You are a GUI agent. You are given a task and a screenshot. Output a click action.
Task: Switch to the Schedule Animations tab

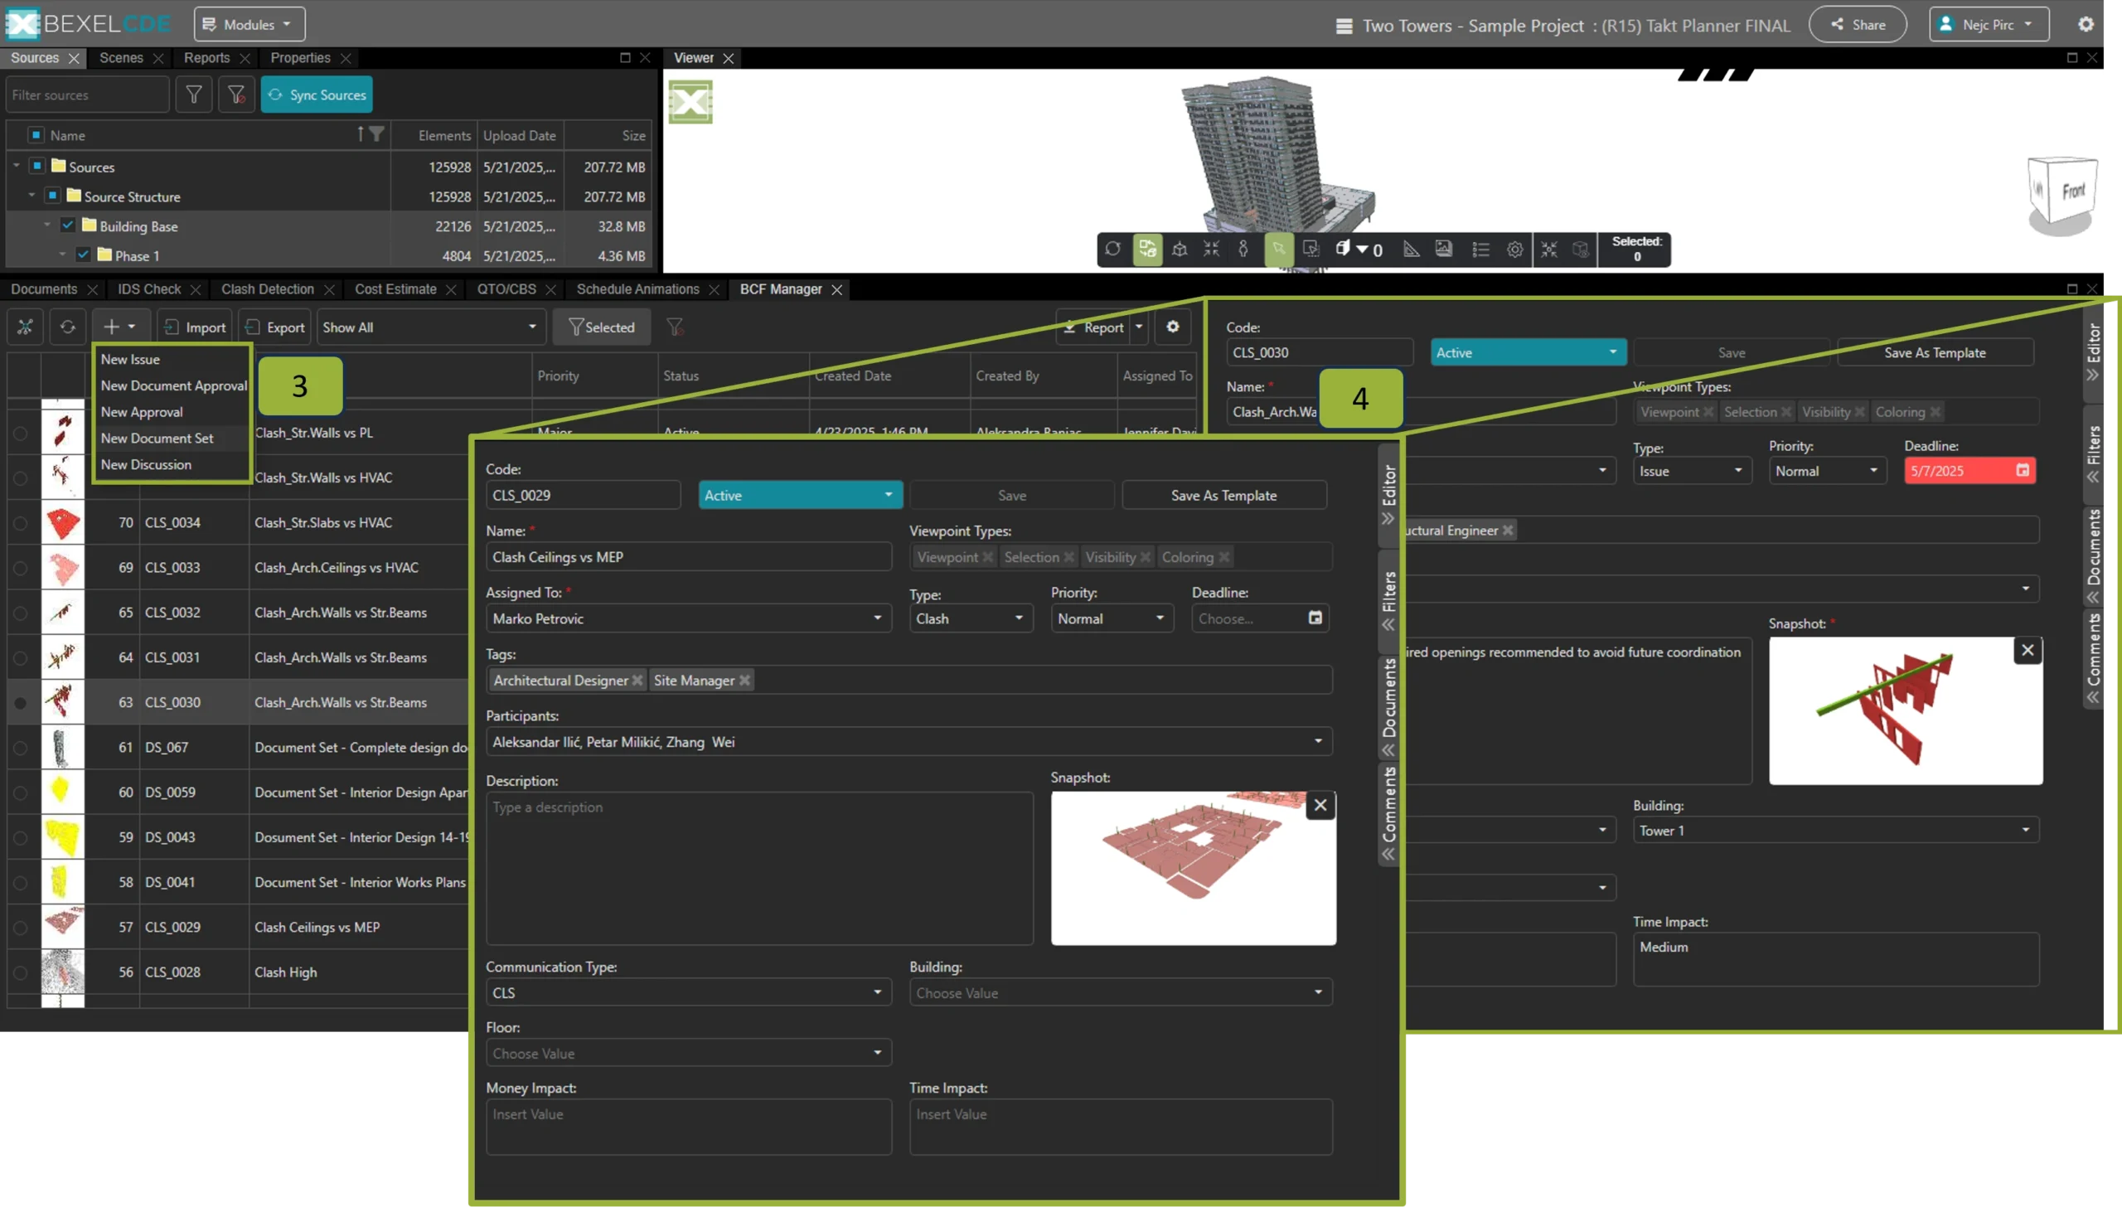tap(637, 288)
